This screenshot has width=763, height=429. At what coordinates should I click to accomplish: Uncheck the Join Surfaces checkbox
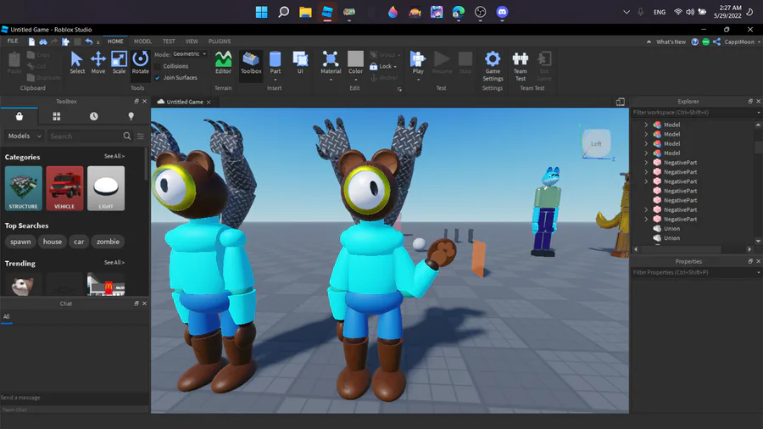tap(158, 78)
